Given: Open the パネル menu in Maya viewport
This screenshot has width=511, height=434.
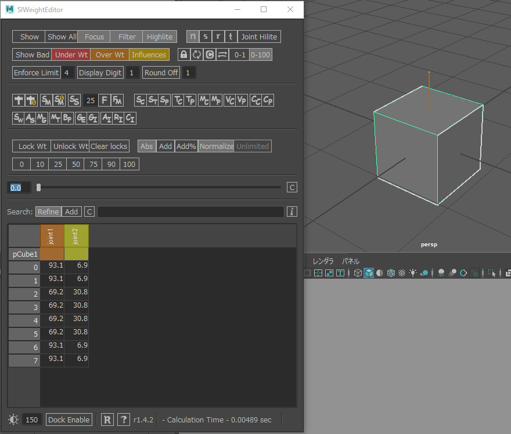Looking at the screenshot, I should pyautogui.click(x=350, y=261).
